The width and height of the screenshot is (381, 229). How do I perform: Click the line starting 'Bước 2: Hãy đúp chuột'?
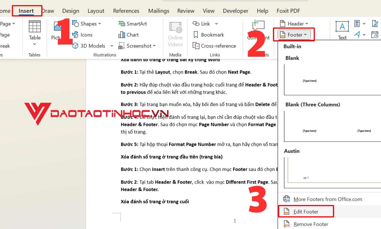[x=199, y=85]
